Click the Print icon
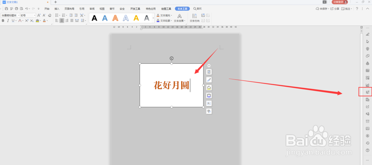 pyautogui.click(x=16, y=9)
